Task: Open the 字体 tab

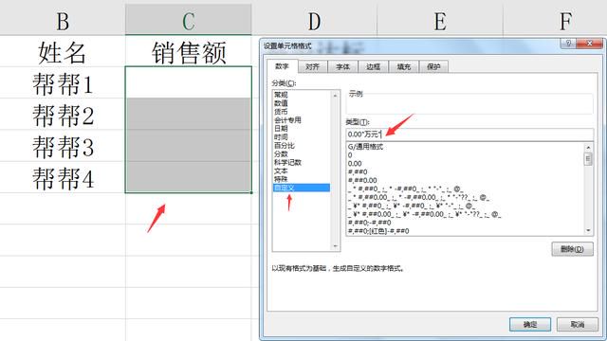Action: [342, 67]
